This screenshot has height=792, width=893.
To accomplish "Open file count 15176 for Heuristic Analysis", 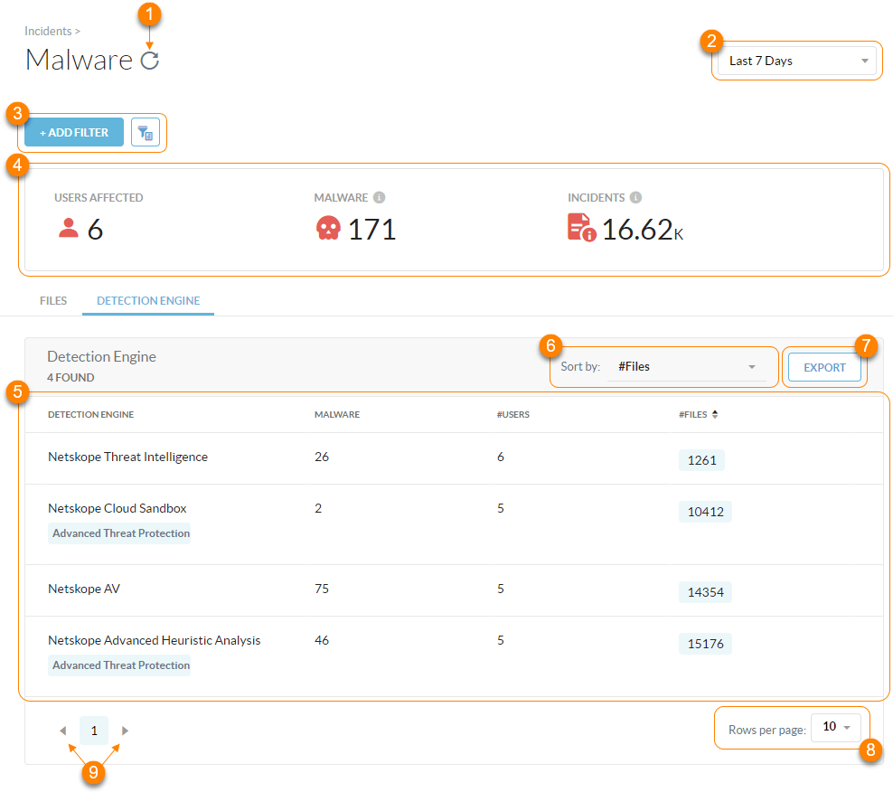I will [705, 644].
